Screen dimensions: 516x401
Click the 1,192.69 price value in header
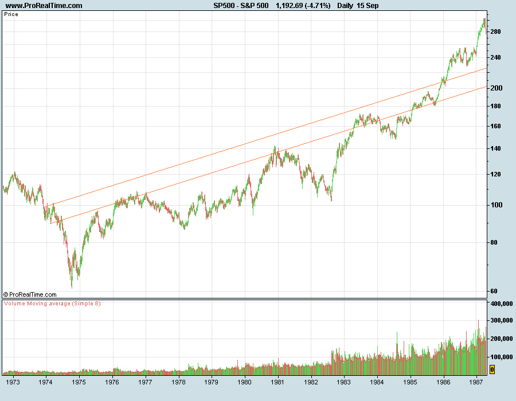(290, 6)
